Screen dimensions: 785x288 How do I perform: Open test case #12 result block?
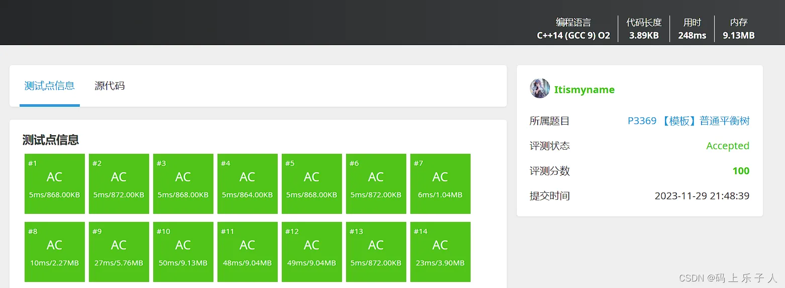[x=312, y=251]
